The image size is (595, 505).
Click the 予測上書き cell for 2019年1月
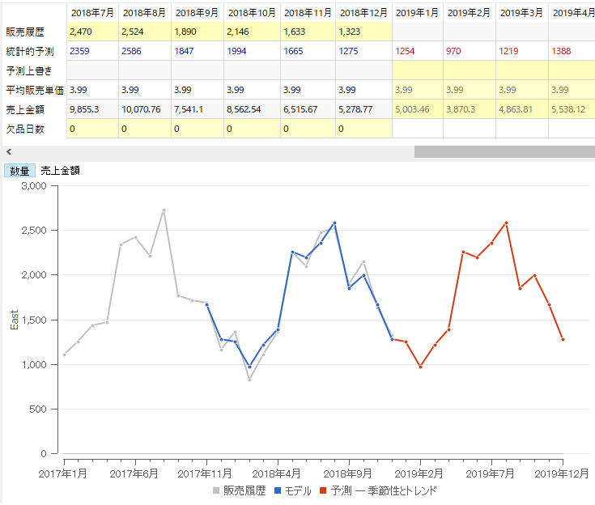tap(418, 70)
